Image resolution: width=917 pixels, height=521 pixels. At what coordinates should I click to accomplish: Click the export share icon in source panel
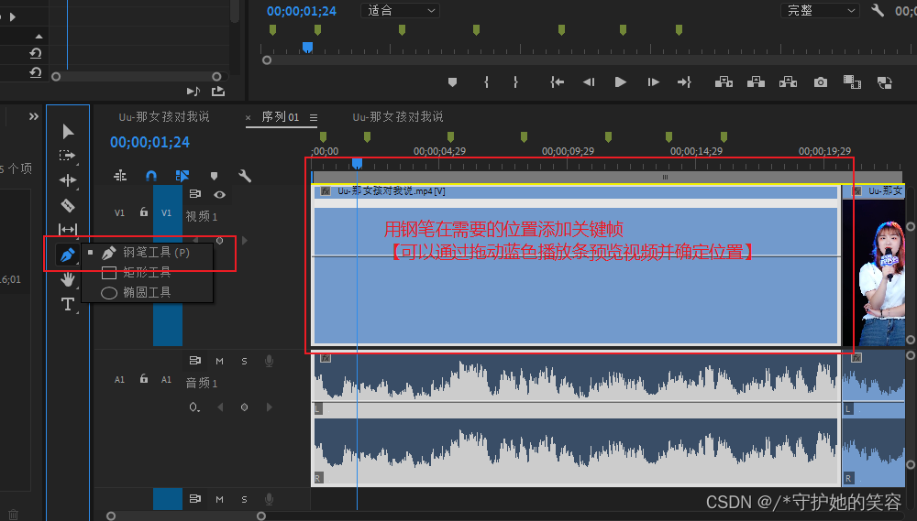click(x=218, y=92)
